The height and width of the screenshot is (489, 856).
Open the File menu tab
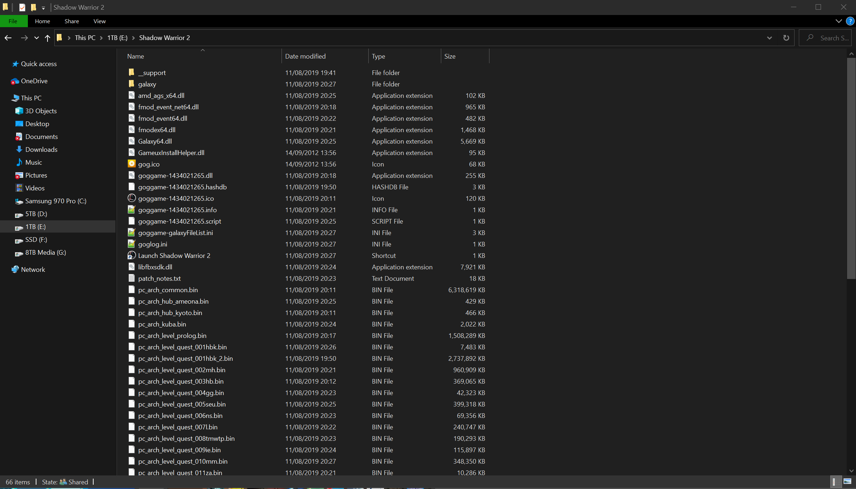point(13,21)
